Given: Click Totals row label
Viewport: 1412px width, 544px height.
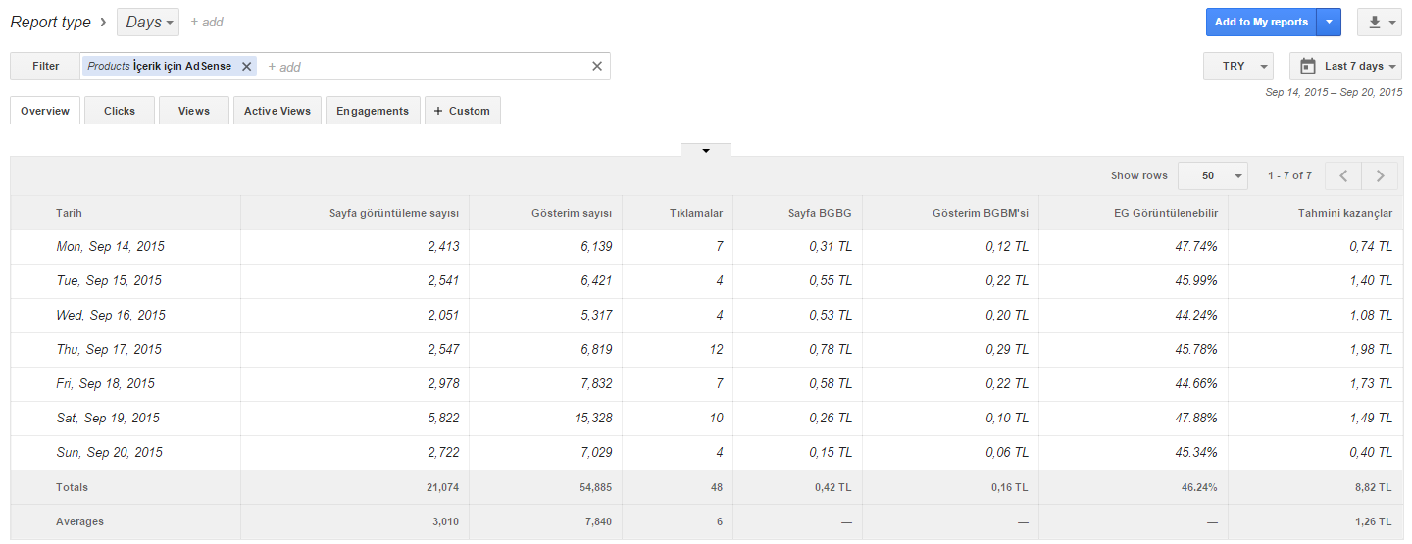Looking at the screenshot, I should click(72, 487).
